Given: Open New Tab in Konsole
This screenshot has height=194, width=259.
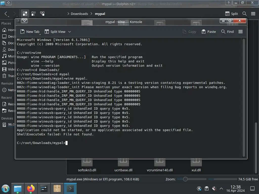Looking at the screenshot, I should (30, 32).
